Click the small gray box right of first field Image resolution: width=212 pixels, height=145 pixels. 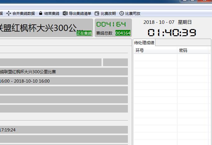coord(115,62)
